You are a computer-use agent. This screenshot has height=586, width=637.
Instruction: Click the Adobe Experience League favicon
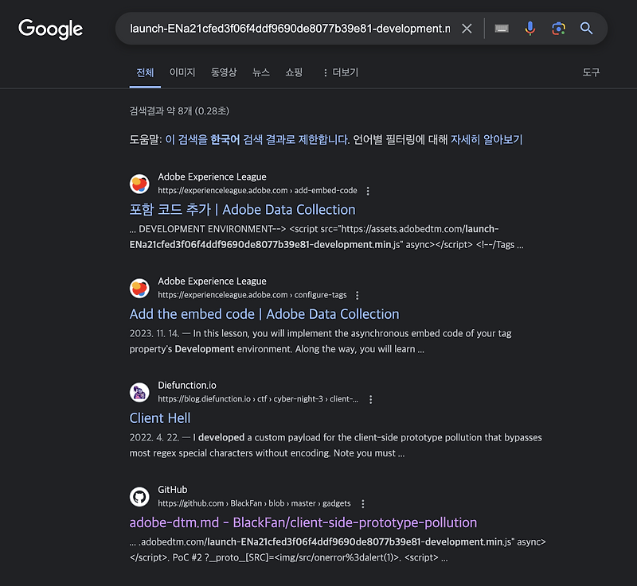tap(139, 184)
